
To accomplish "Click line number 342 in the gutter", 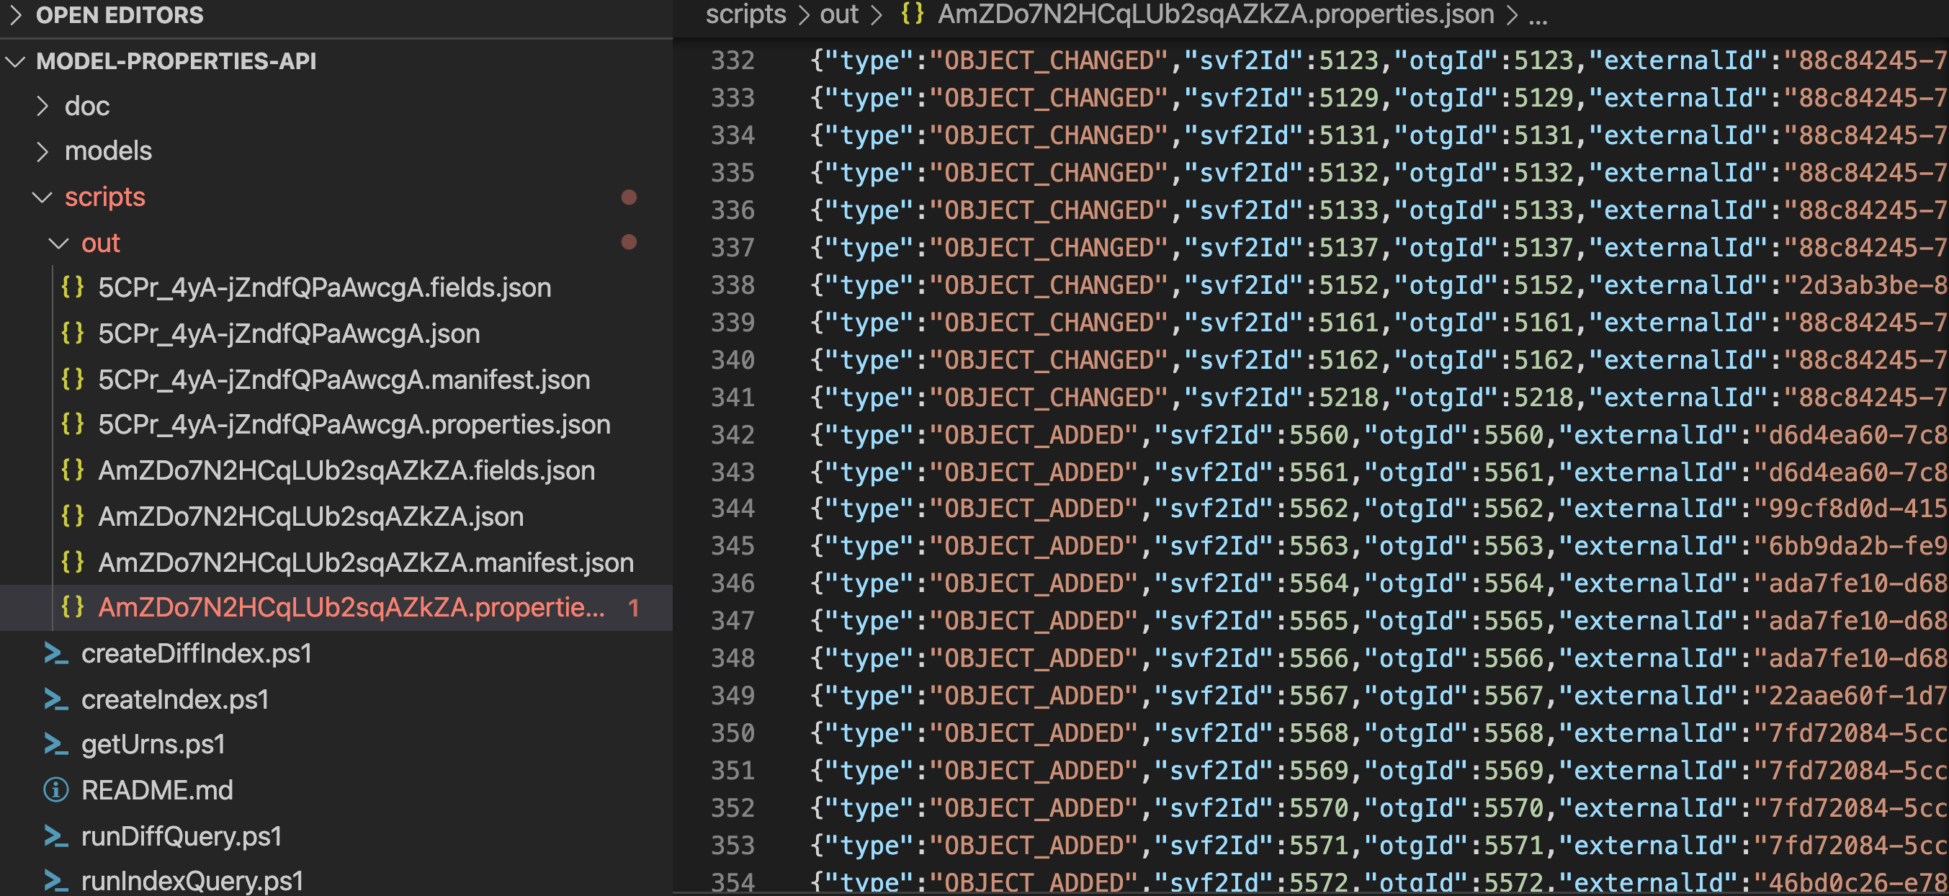I will (732, 435).
